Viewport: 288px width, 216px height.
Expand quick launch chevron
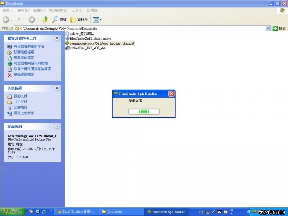coord(51,211)
